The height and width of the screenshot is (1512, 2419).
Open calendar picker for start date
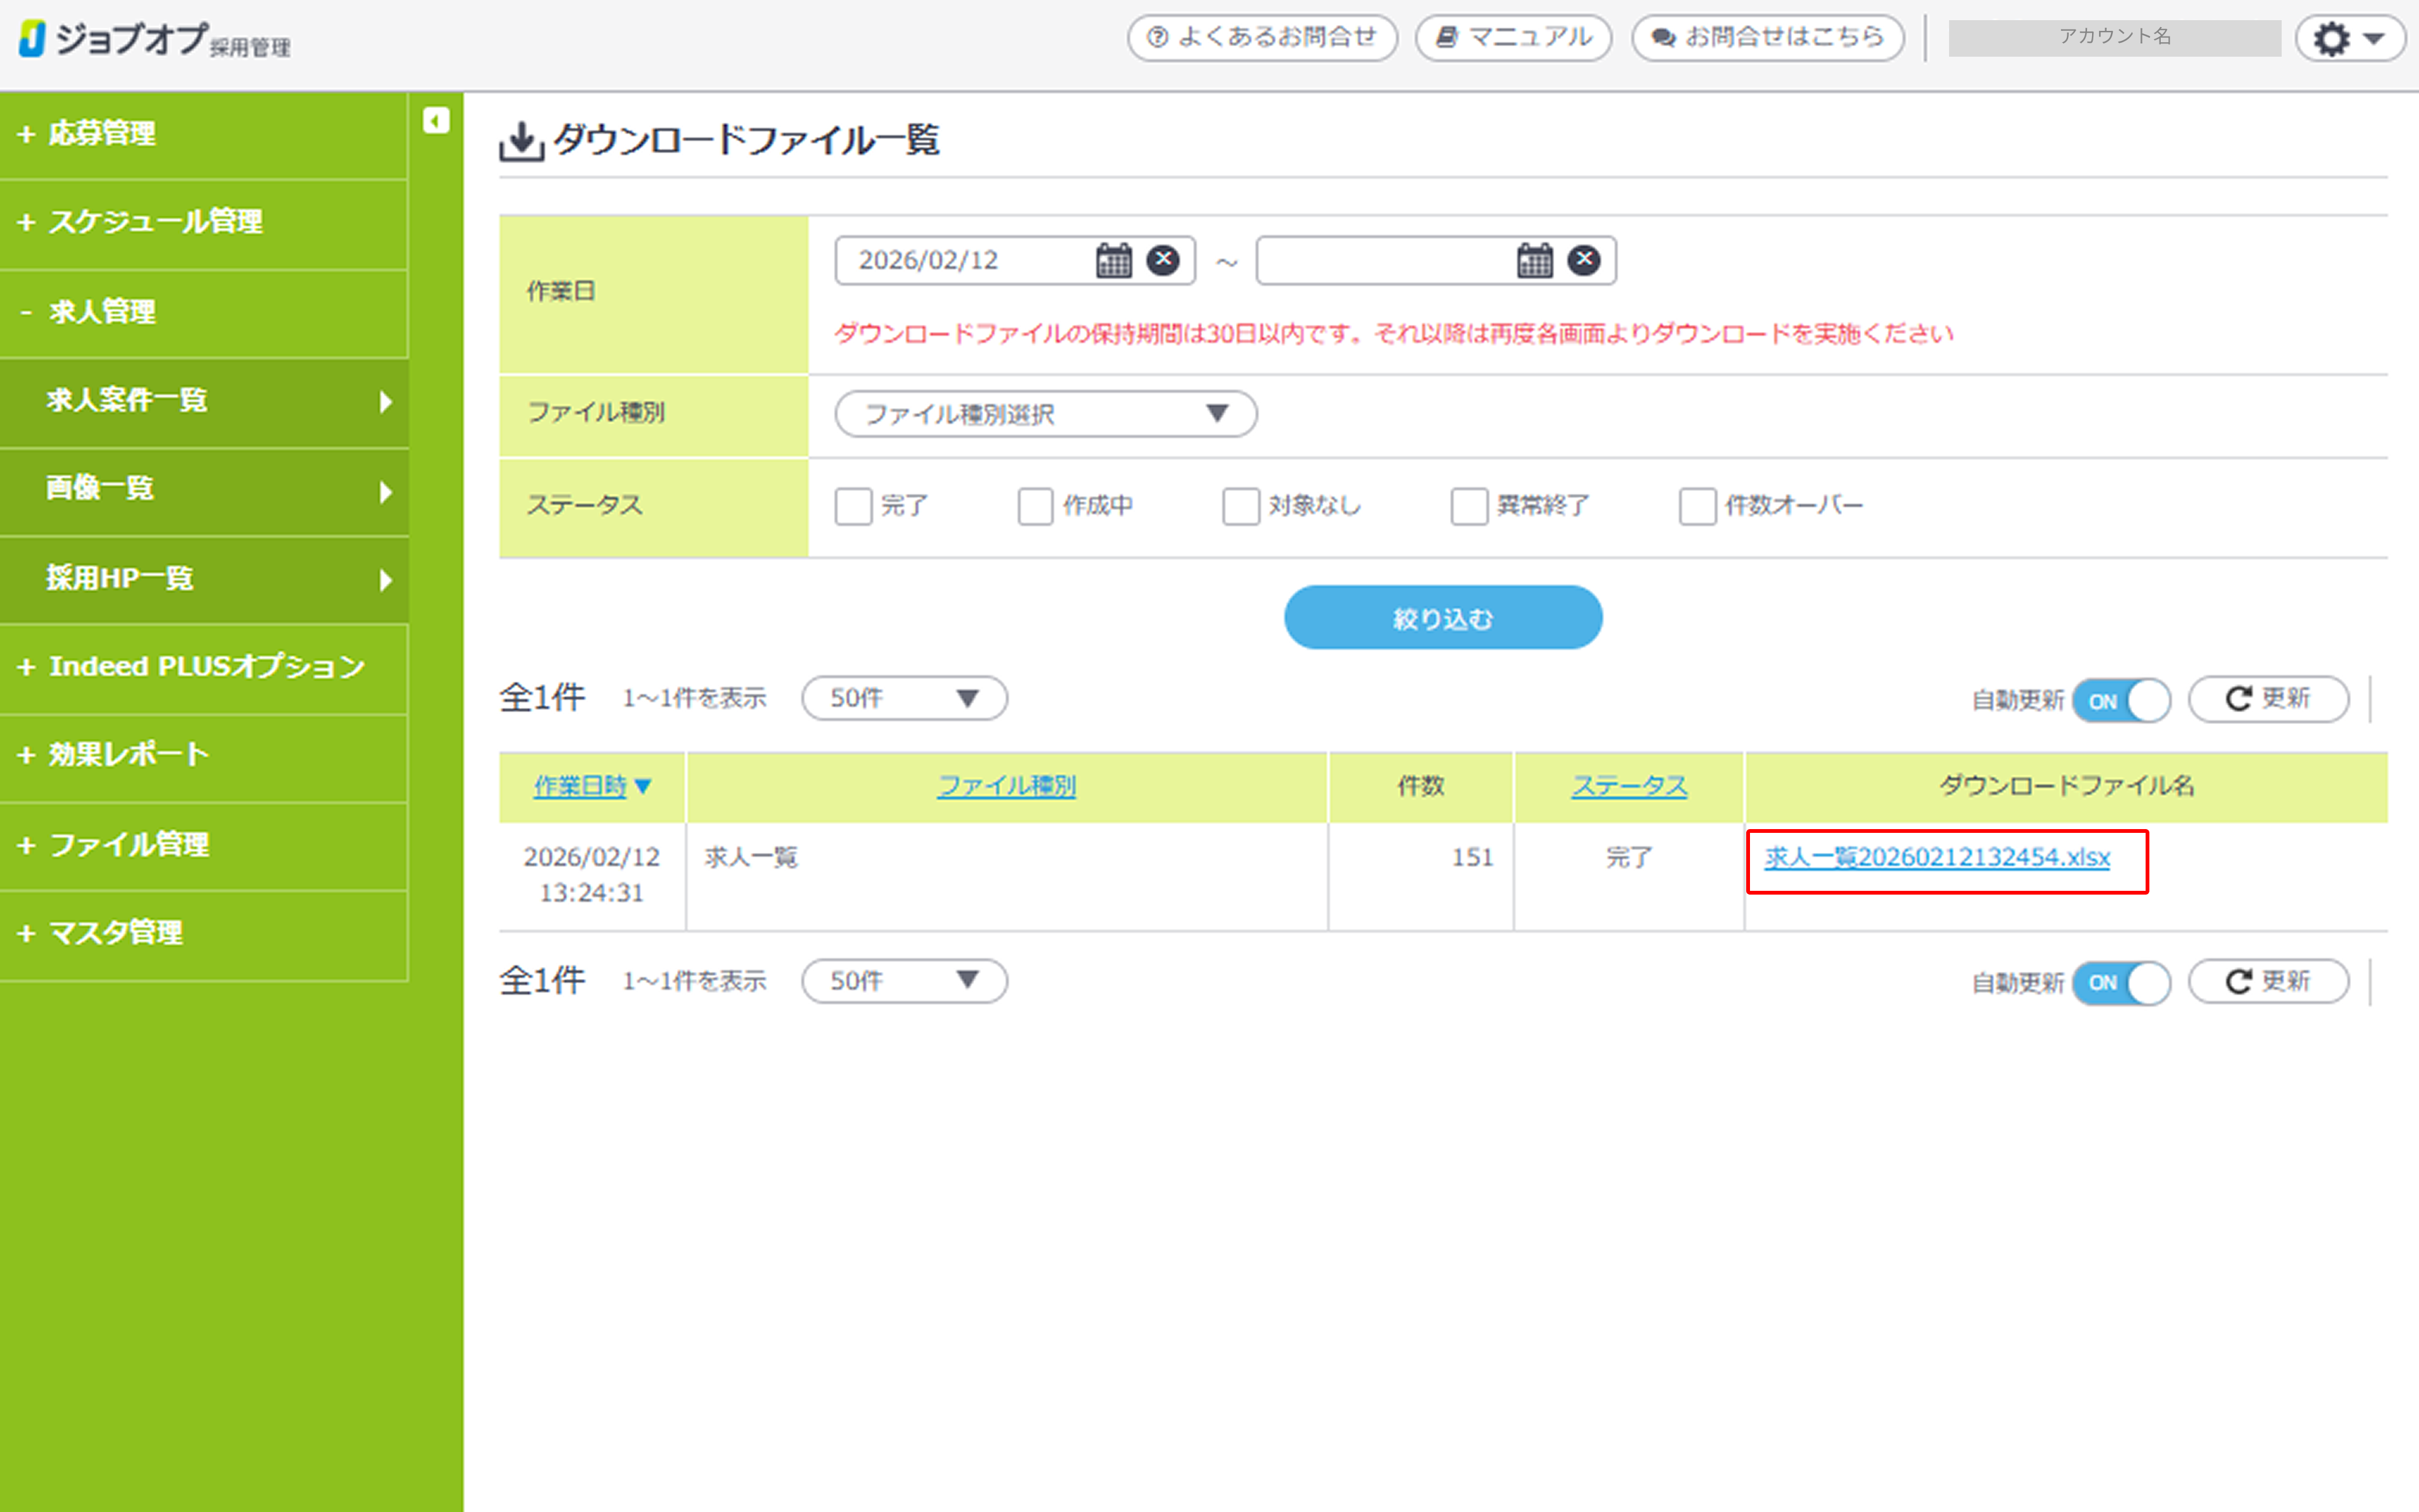click(x=1114, y=260)
